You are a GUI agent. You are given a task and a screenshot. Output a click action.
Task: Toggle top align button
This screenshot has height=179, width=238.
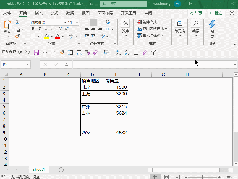(87, 22)
